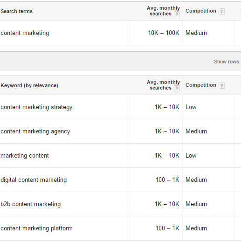This screenshot has width=241, height=242.
Task: Sort by Search terms column header
Action: point(17,11)
